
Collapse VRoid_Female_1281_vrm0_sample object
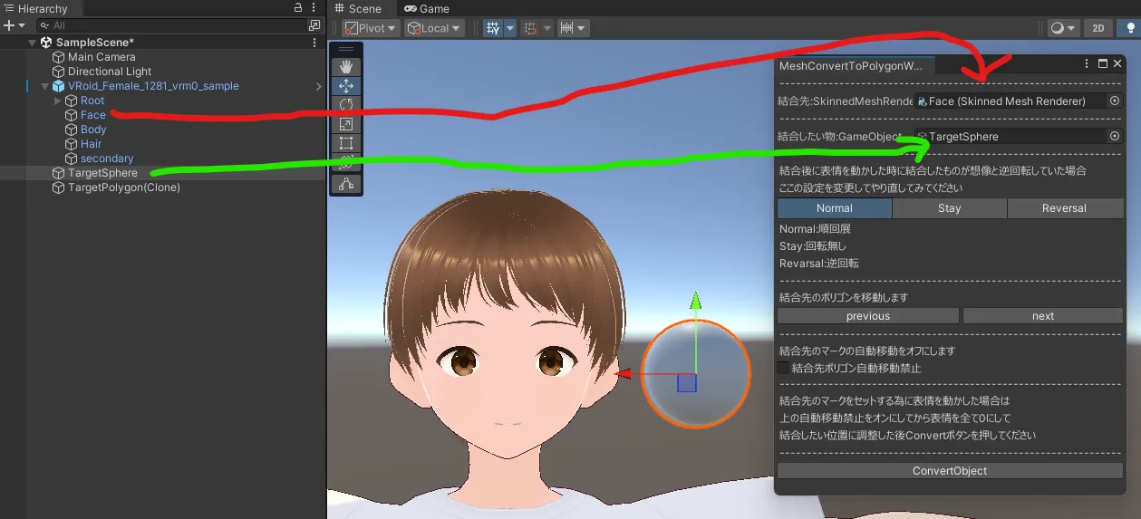(x=45, y=86)
